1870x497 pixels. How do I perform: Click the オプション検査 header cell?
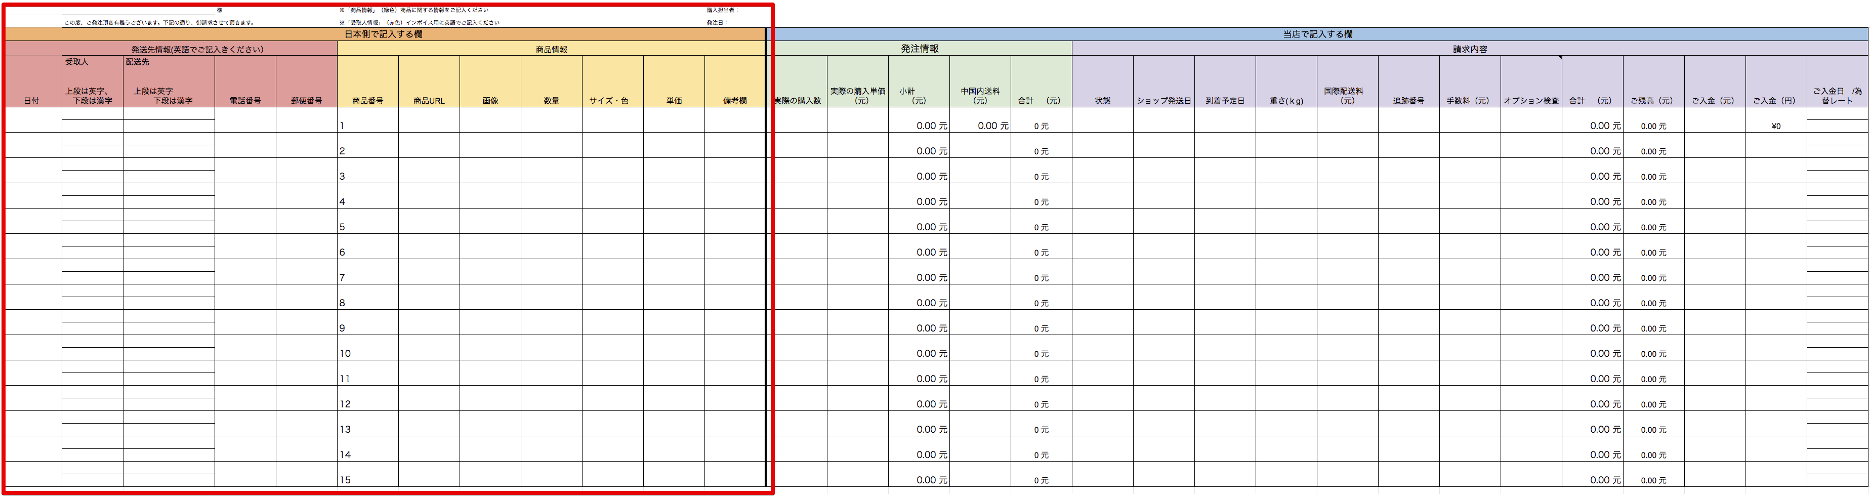point(1531,100)
